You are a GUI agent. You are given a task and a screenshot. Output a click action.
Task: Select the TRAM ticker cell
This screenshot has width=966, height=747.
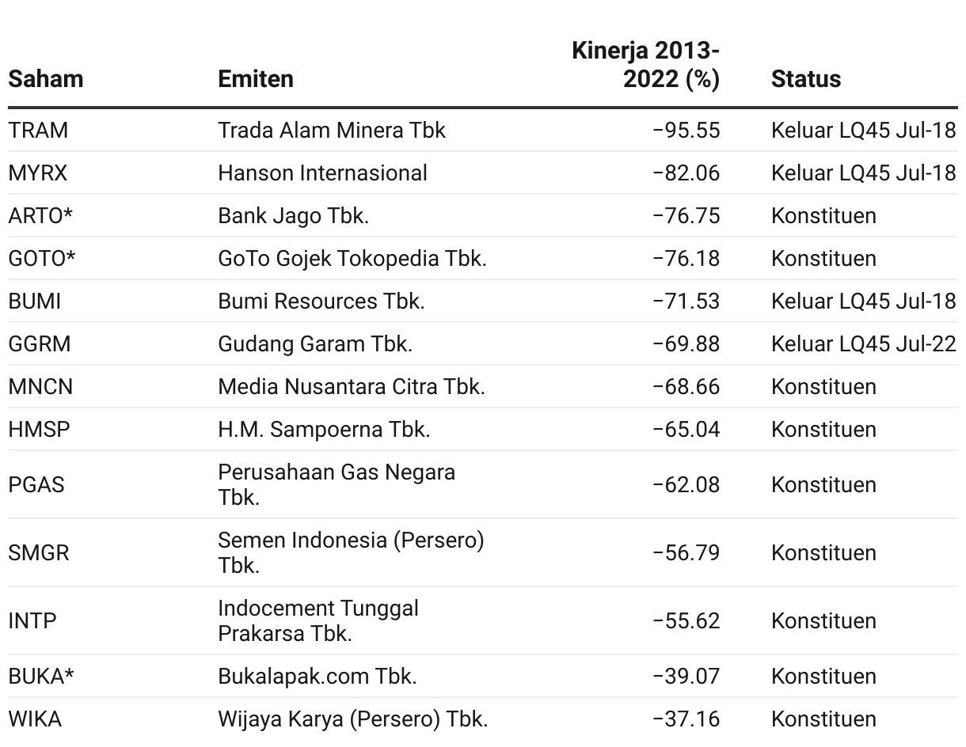click(x=38, y=130)
